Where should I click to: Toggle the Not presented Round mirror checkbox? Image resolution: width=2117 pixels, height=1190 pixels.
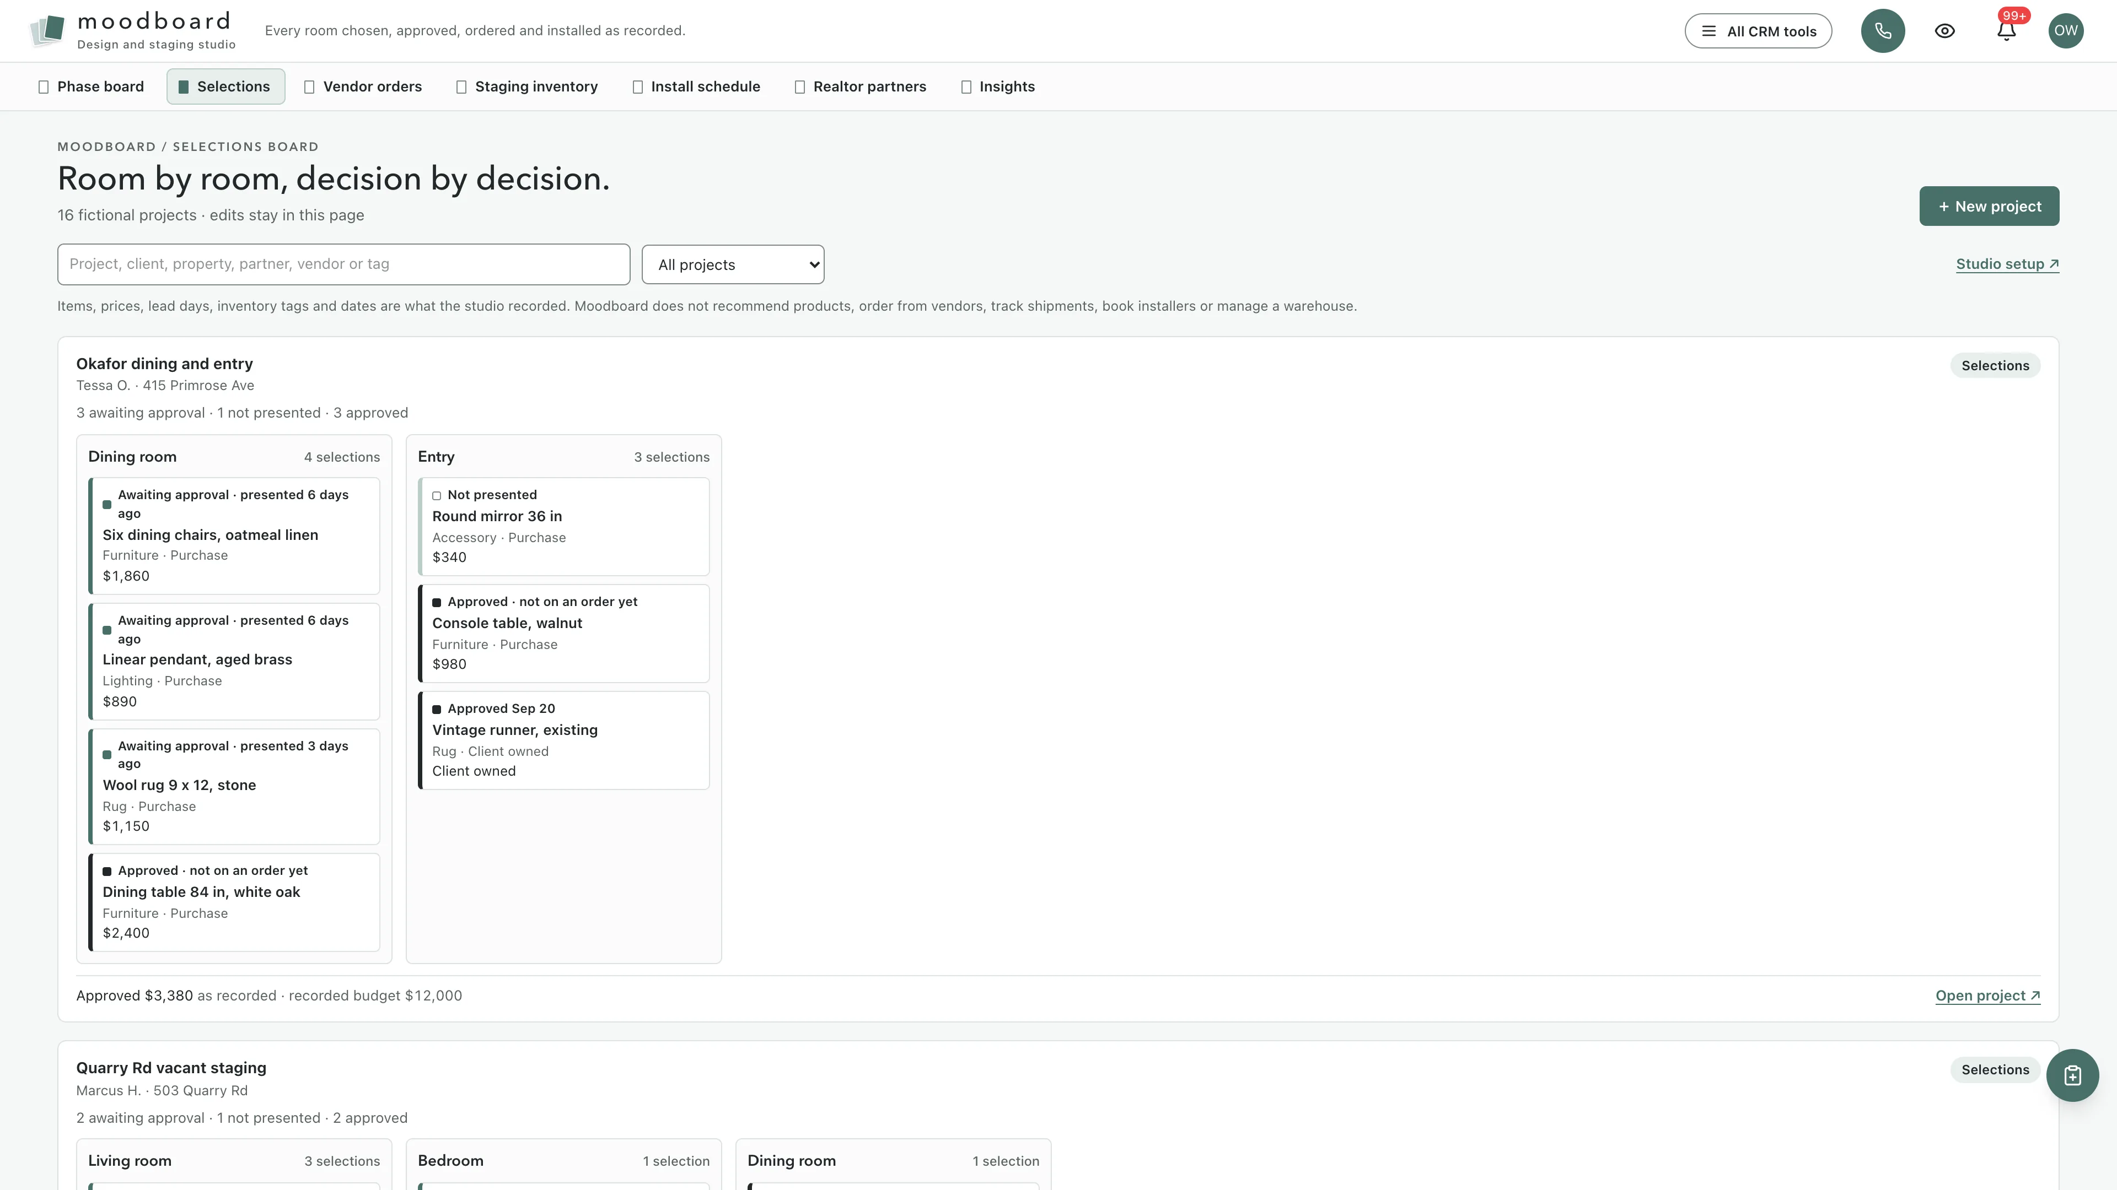click(x=437, y=495)
